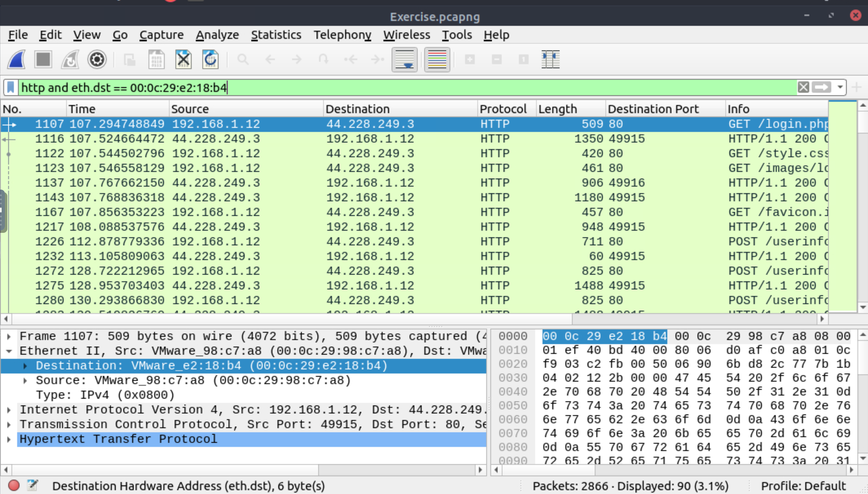Toggle packet list colorization
The width and height of the screenshot is (868, 494).
pos(437,59)
